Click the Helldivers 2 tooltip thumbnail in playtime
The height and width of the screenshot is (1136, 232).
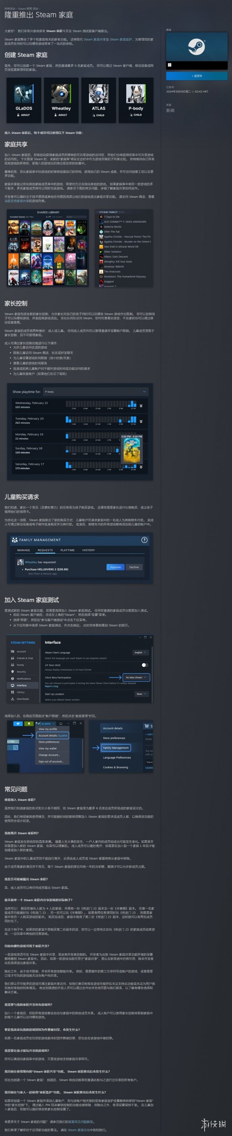(x=132, y=450)
